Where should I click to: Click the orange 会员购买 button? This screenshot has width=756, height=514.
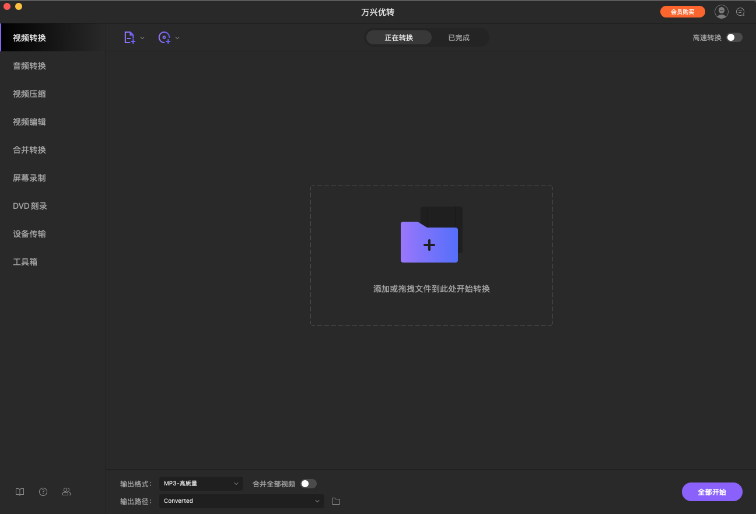click(x=682, y=12)
